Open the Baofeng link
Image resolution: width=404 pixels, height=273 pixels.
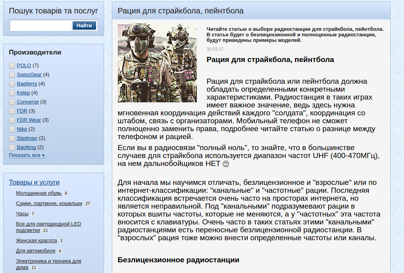pos(26,147)
